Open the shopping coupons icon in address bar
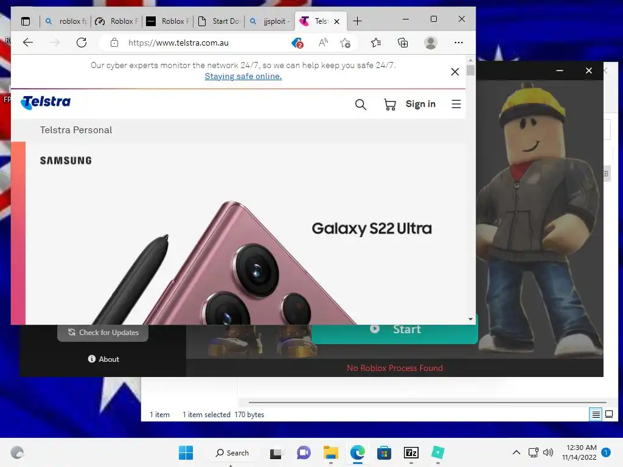Screen dimensions: 623x467 (x=297, y=43)
